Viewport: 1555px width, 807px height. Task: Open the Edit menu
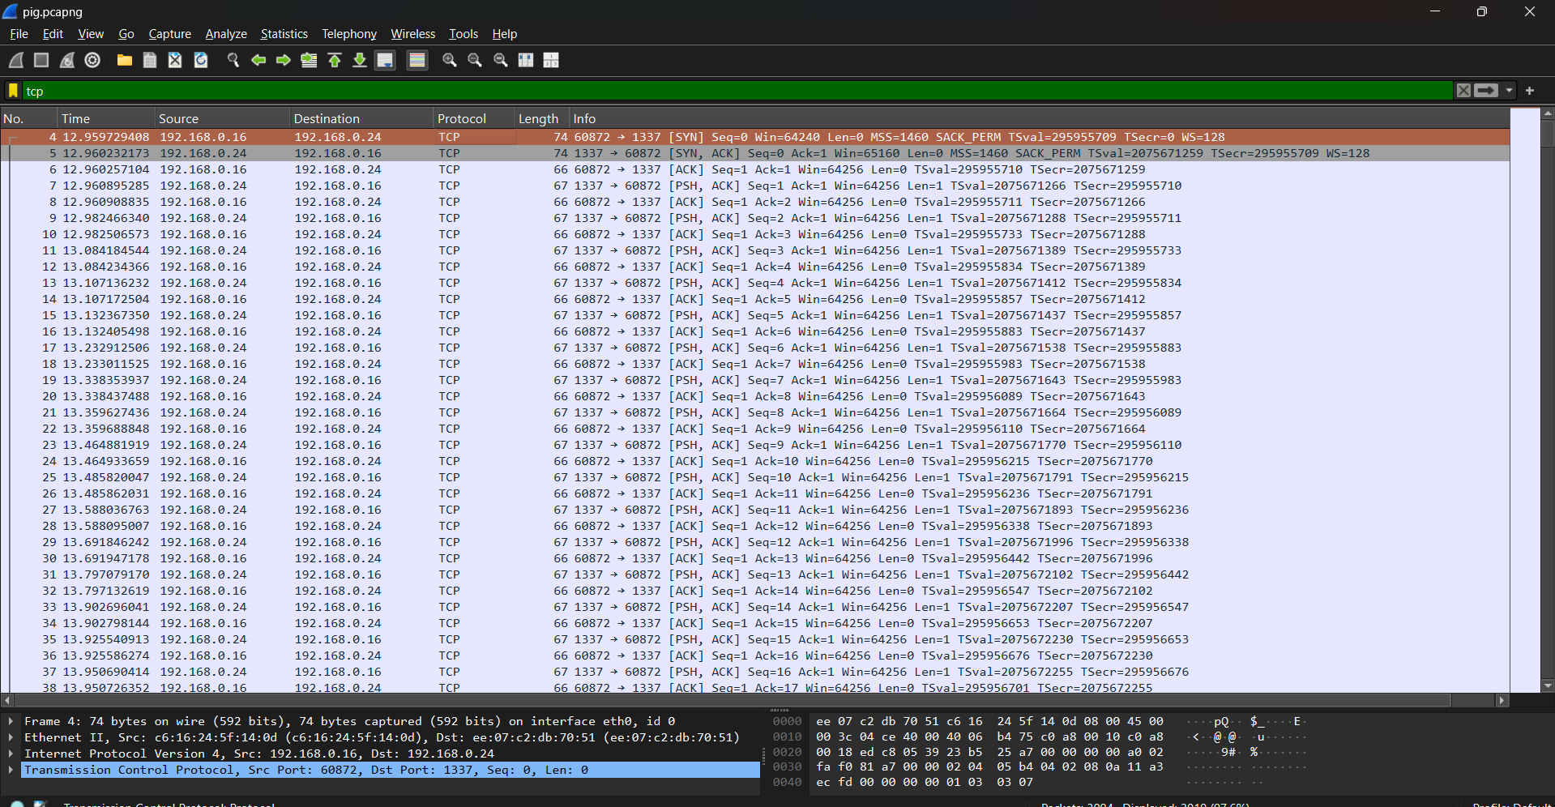tap(53, 34)
